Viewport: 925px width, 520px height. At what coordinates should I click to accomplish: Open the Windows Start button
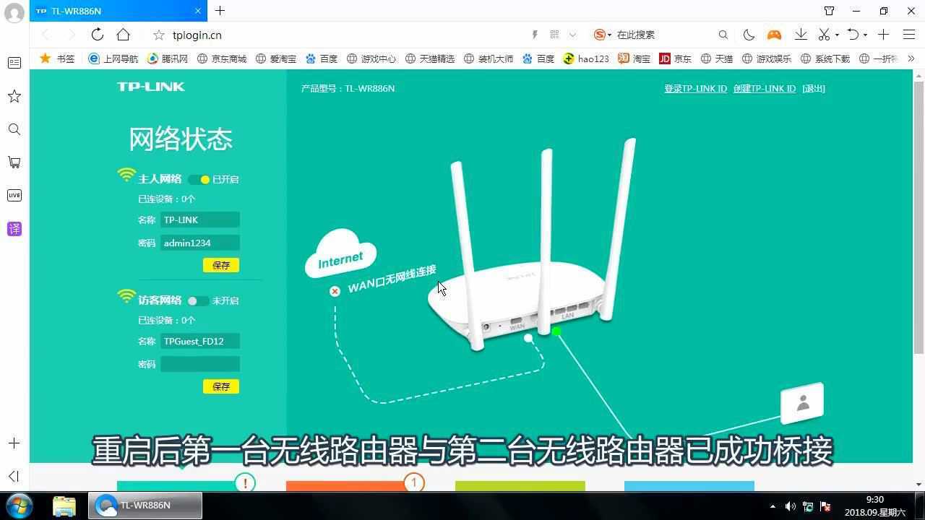tap(19, 505)
